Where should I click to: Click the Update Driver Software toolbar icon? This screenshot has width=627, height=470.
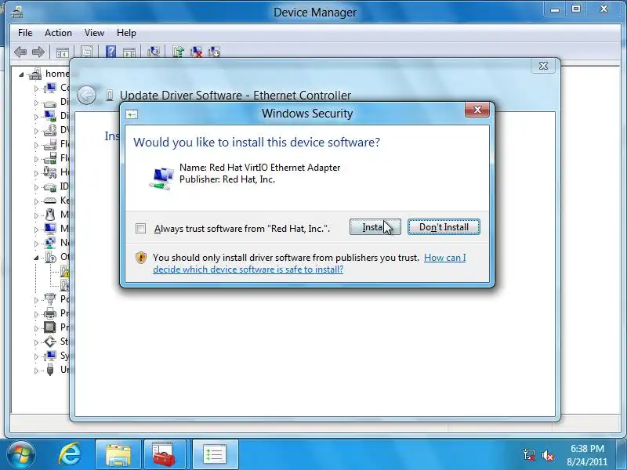tap(178, 52)
